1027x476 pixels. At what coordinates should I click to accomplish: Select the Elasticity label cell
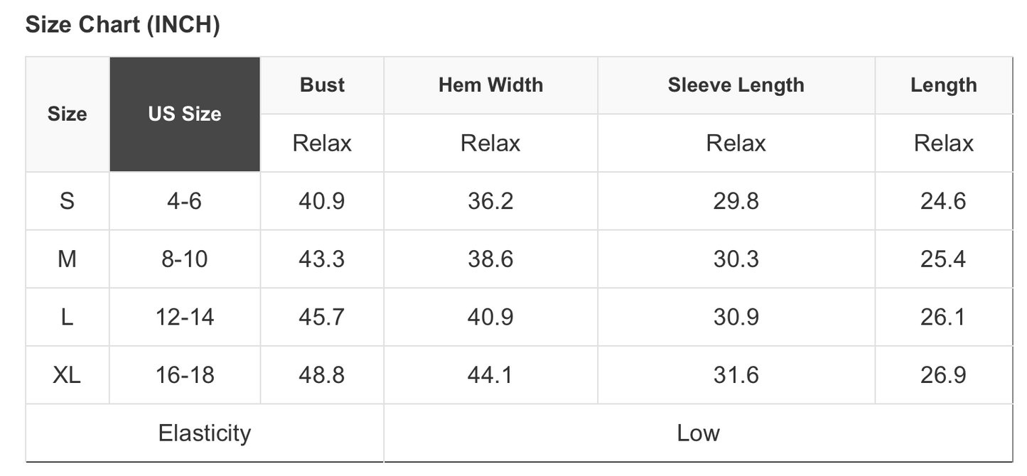click(205, 433)
